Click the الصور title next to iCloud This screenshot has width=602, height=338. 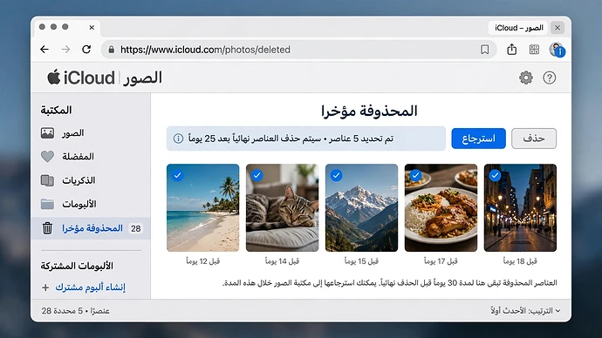[142, 78]
